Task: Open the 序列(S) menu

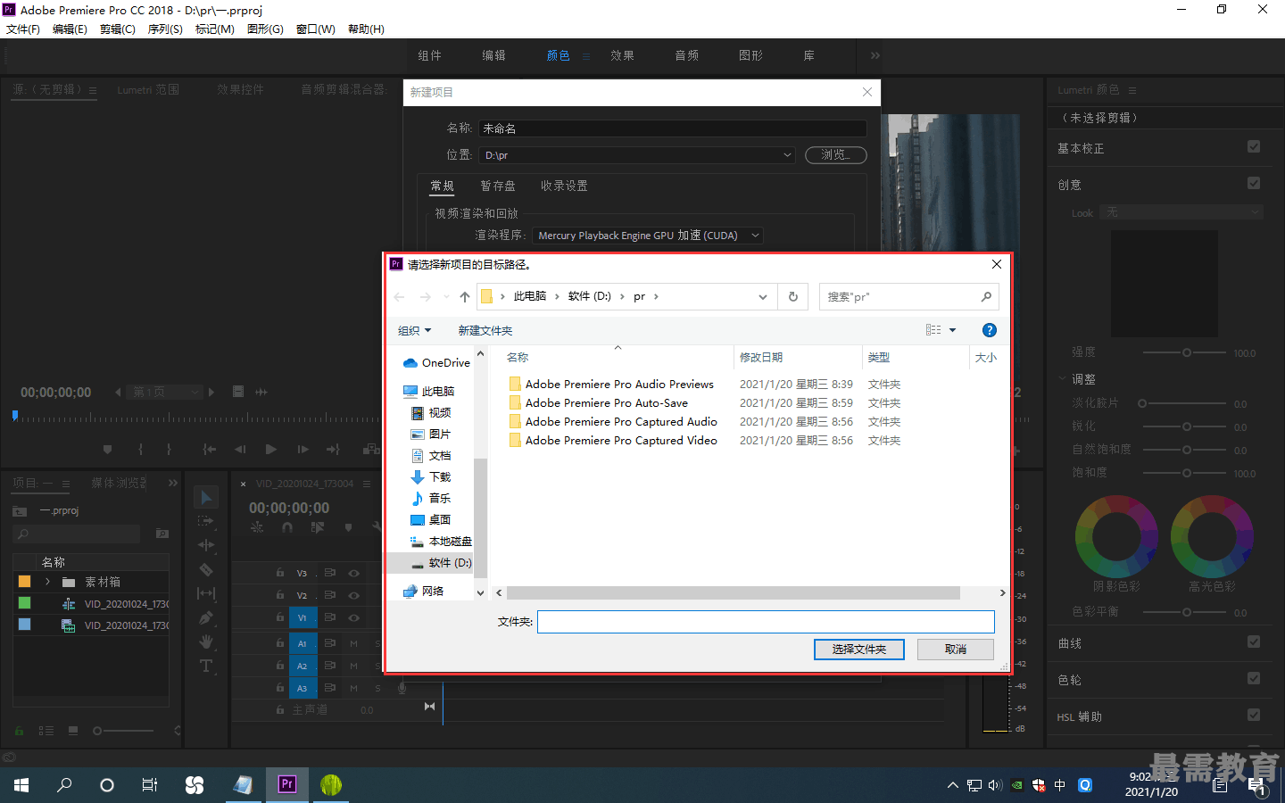Action: point(165,29)
